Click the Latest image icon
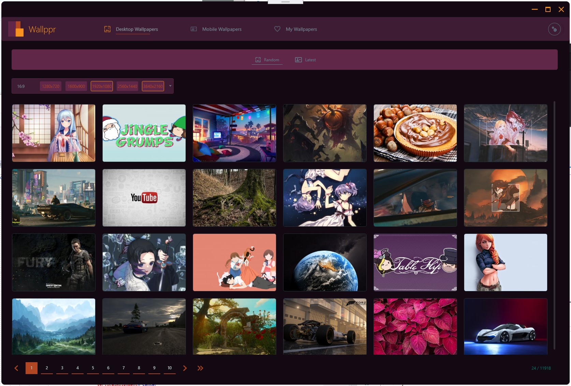571x386 pixels. pos(298,60)
